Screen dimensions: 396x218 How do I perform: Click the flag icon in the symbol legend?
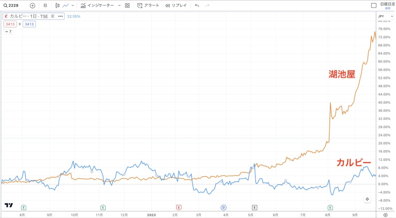click(x=53, y=16)
